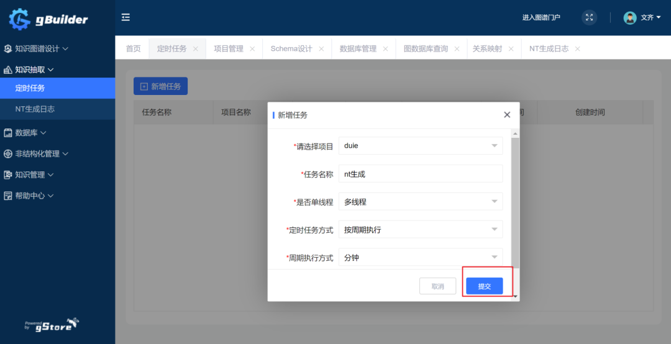
Task: Close the NT生成日志 tab
Action: click(x=578, y=49)
